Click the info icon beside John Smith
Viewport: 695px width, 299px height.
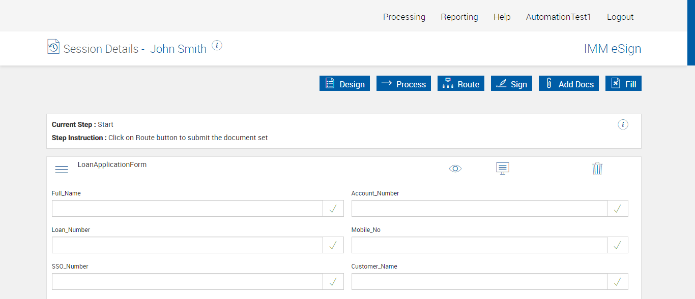[x=217, y=46]
